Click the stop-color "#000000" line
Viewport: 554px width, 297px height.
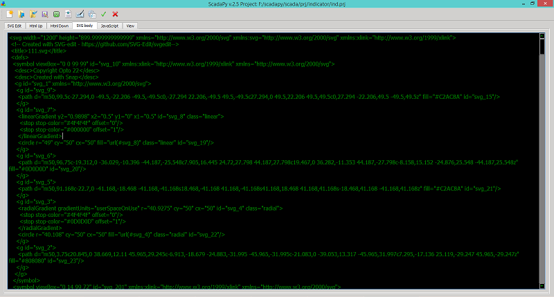[x=72, y=130]
